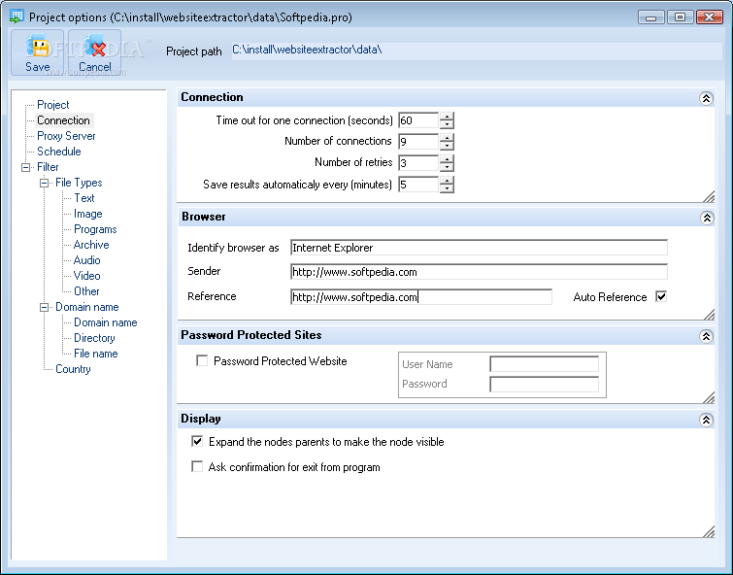This screenshot has height=575, width=733.
Task: Open the Schedule settings page
Action: click(x=59, y=152)
